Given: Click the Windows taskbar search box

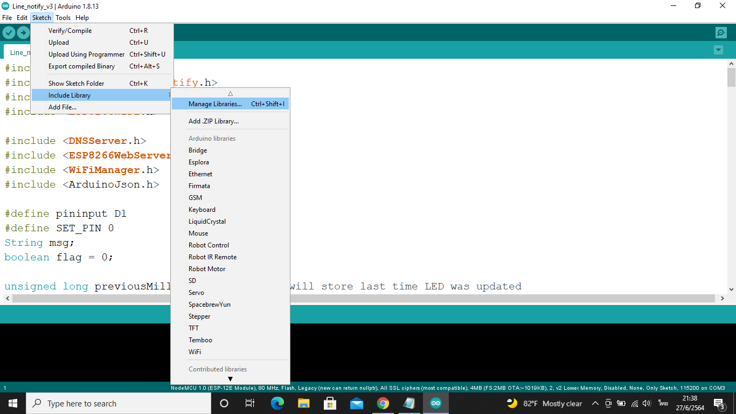Looking at the screenshot, I should click(x=118, y=403).
